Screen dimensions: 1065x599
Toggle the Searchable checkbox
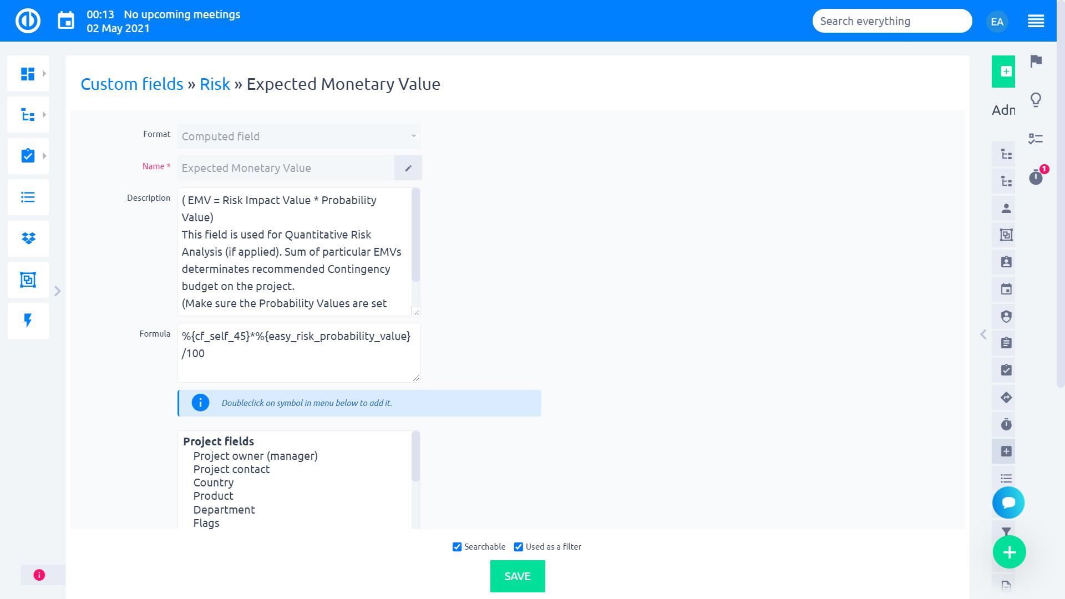tap(457, 547)
